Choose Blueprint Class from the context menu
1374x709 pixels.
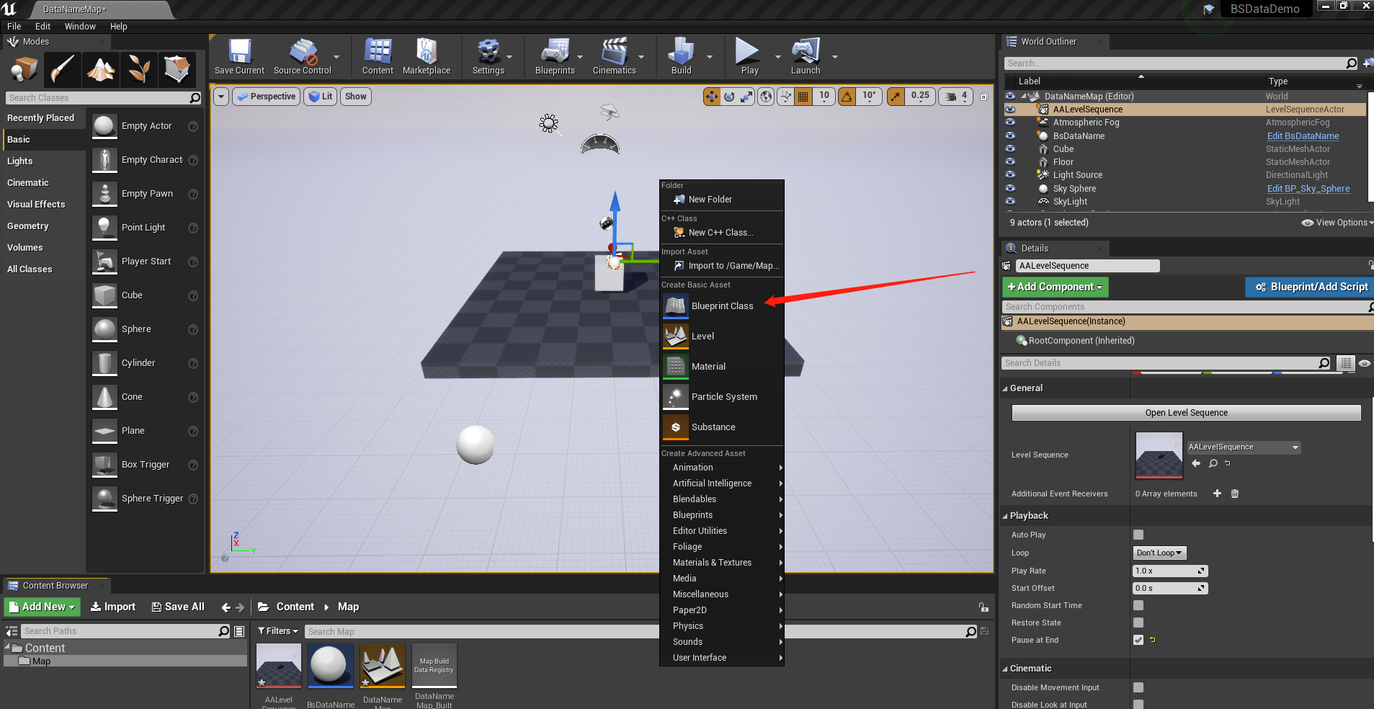tap(723, 306)
